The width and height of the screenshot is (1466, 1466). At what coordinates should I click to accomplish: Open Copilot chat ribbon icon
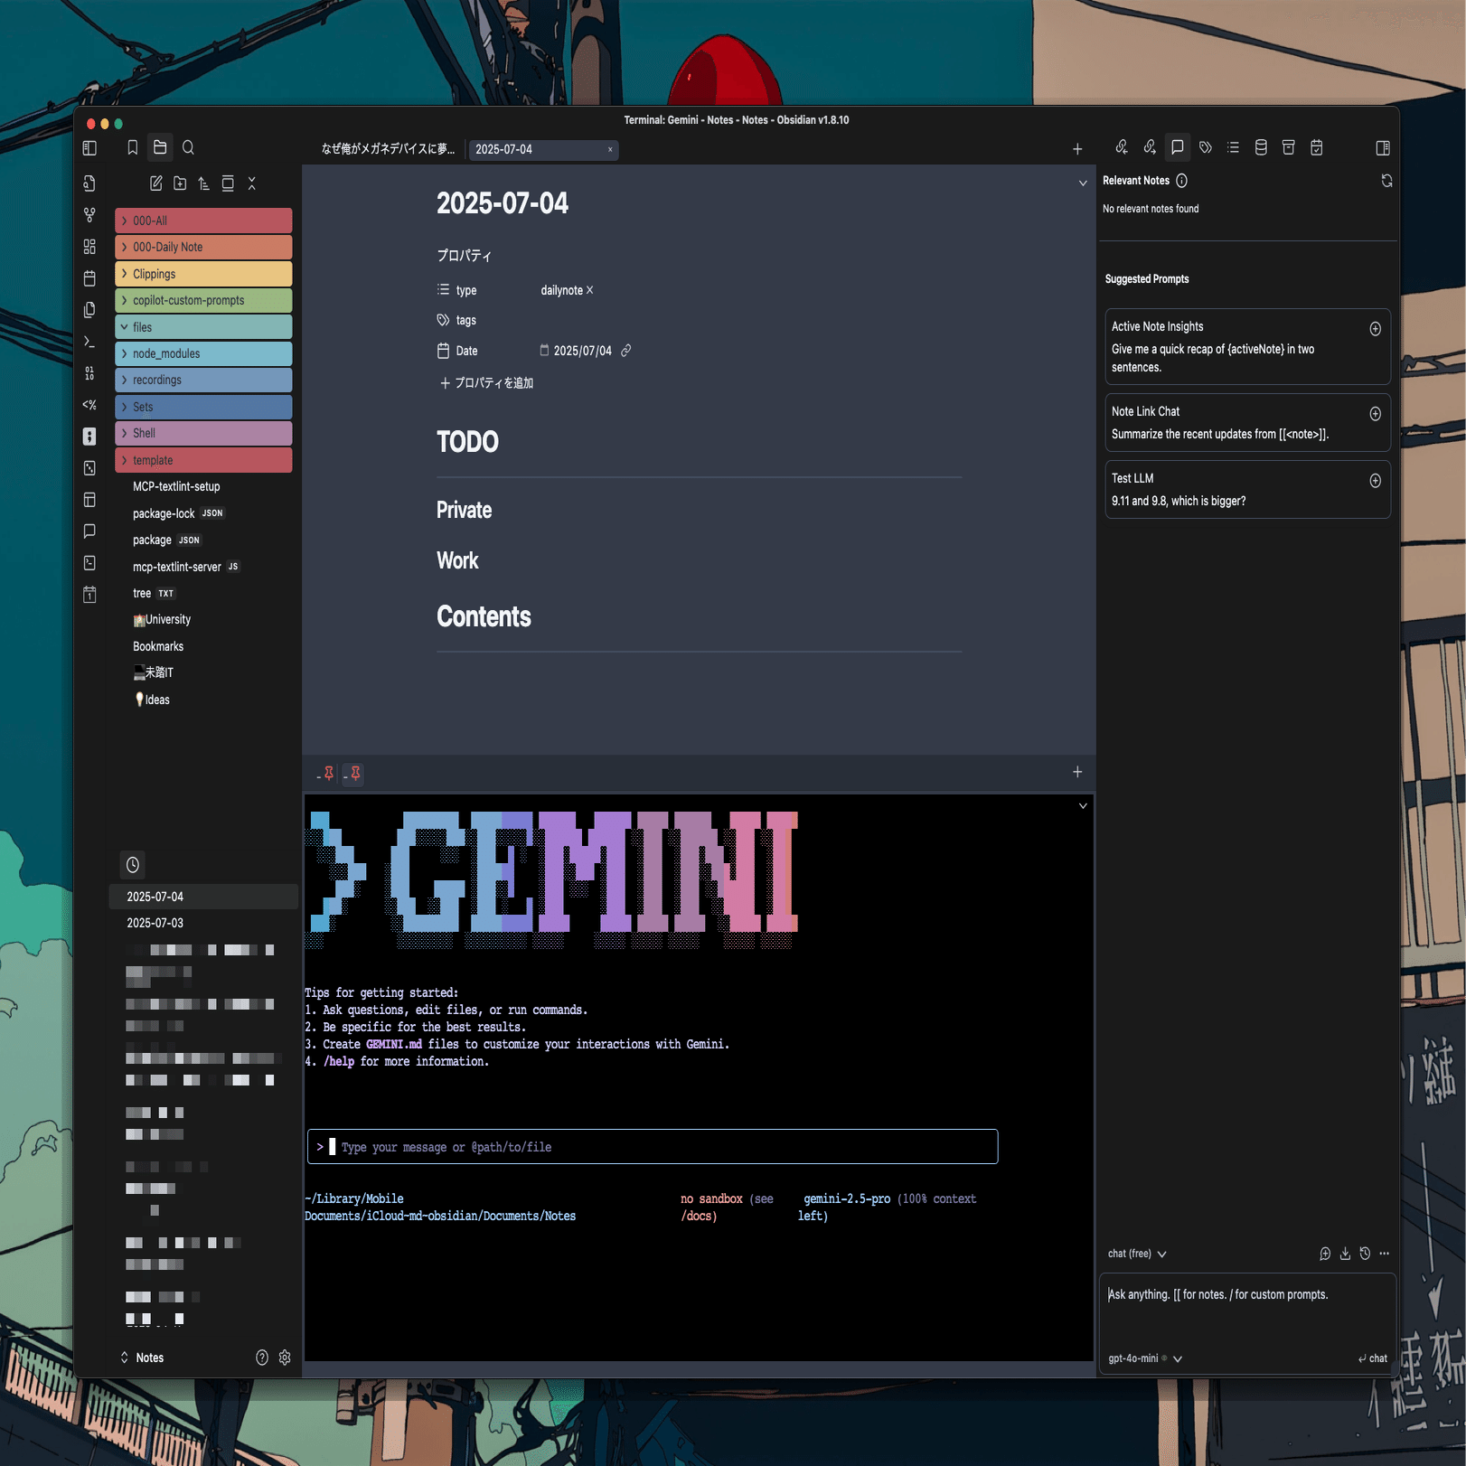(x=89, y=531)
